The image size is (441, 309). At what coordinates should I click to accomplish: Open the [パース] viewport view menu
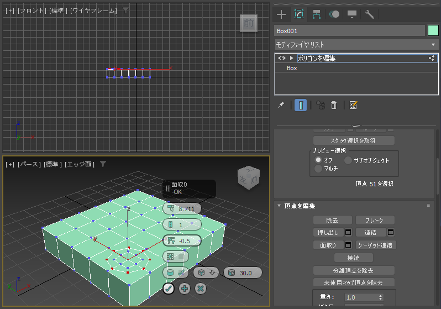tap(29, 164)
